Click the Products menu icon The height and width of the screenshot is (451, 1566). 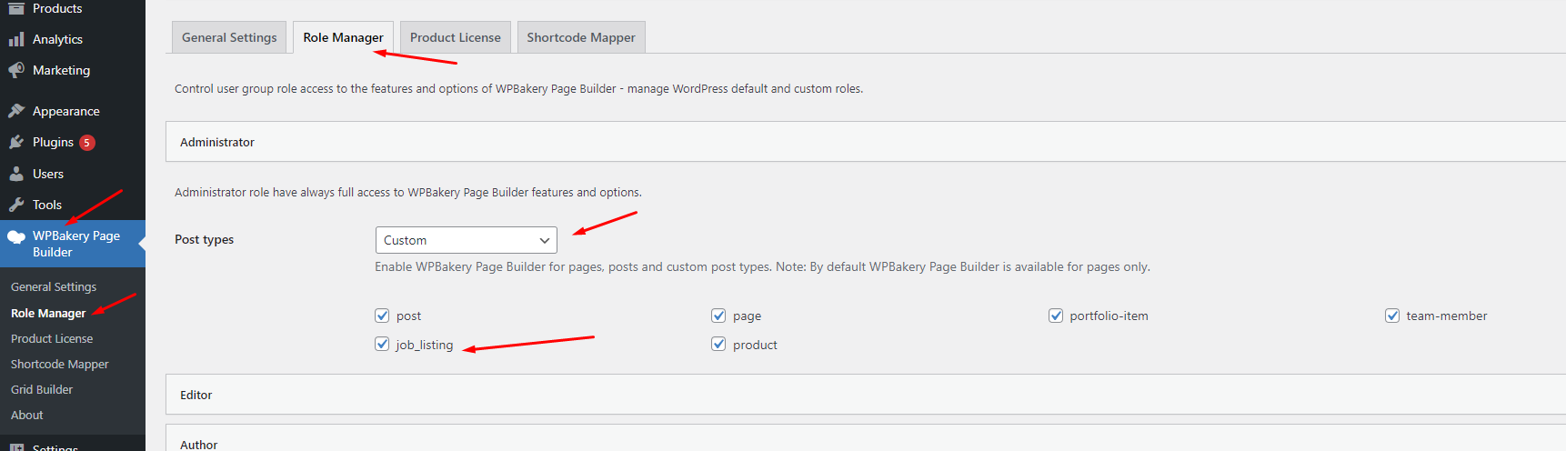click(16, 8)
